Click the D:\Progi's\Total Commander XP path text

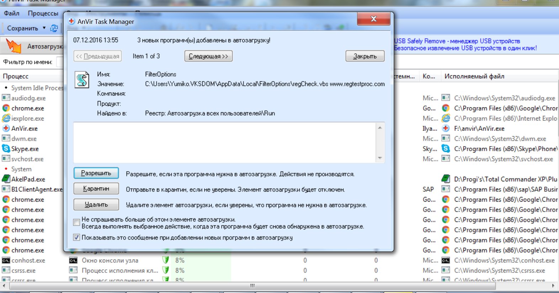coord(506,179)
